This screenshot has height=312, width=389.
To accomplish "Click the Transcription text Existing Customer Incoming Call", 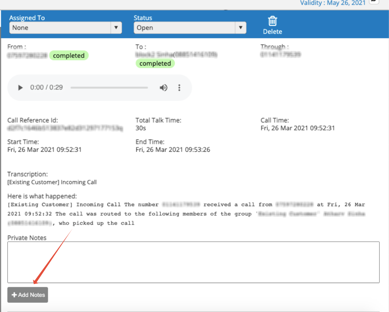I will tap(52, 182).
